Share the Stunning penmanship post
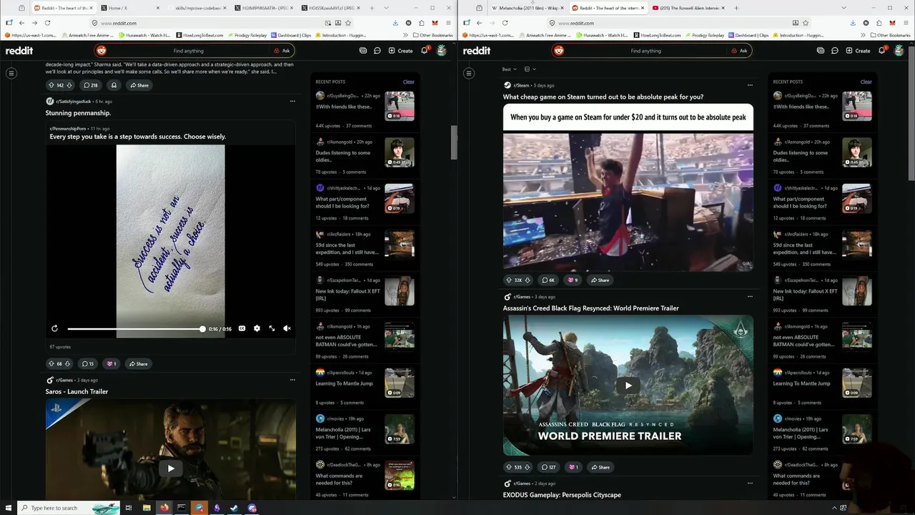Viewport: 915px width, 515px height. [138, 363]
